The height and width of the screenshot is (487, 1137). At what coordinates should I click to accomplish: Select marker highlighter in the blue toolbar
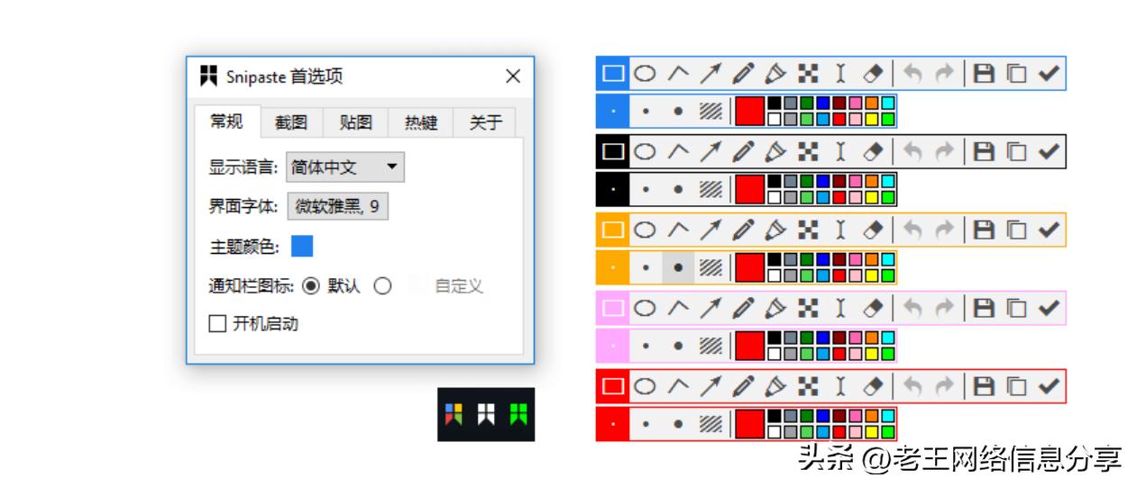click(x=775, y=74)
